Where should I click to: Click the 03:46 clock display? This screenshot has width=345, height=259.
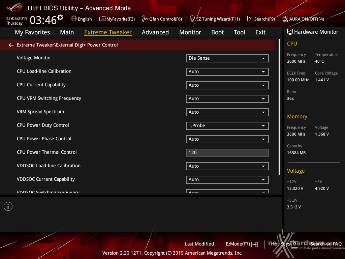(43, 20)
